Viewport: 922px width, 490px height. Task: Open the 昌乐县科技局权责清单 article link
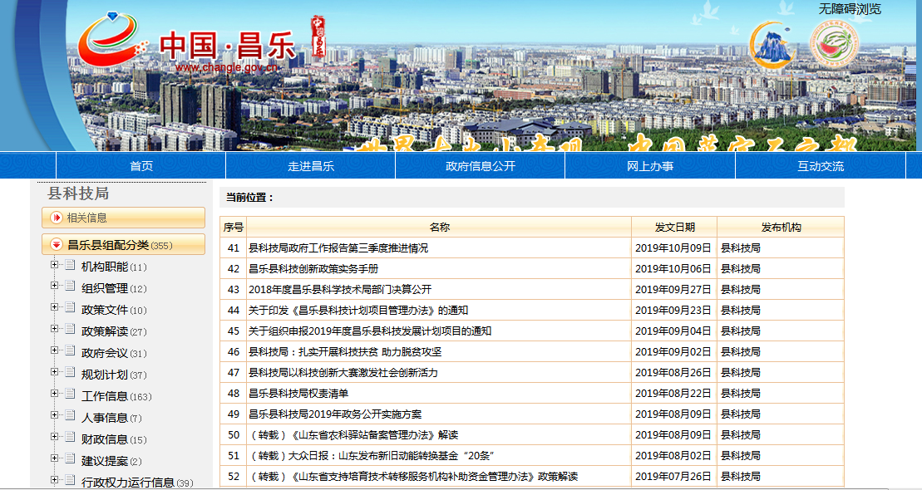click(298, 394)
